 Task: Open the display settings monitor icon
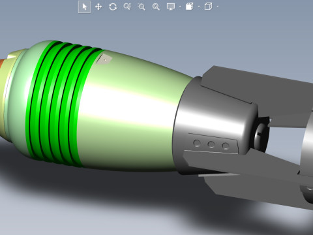[x=171, y=7]
